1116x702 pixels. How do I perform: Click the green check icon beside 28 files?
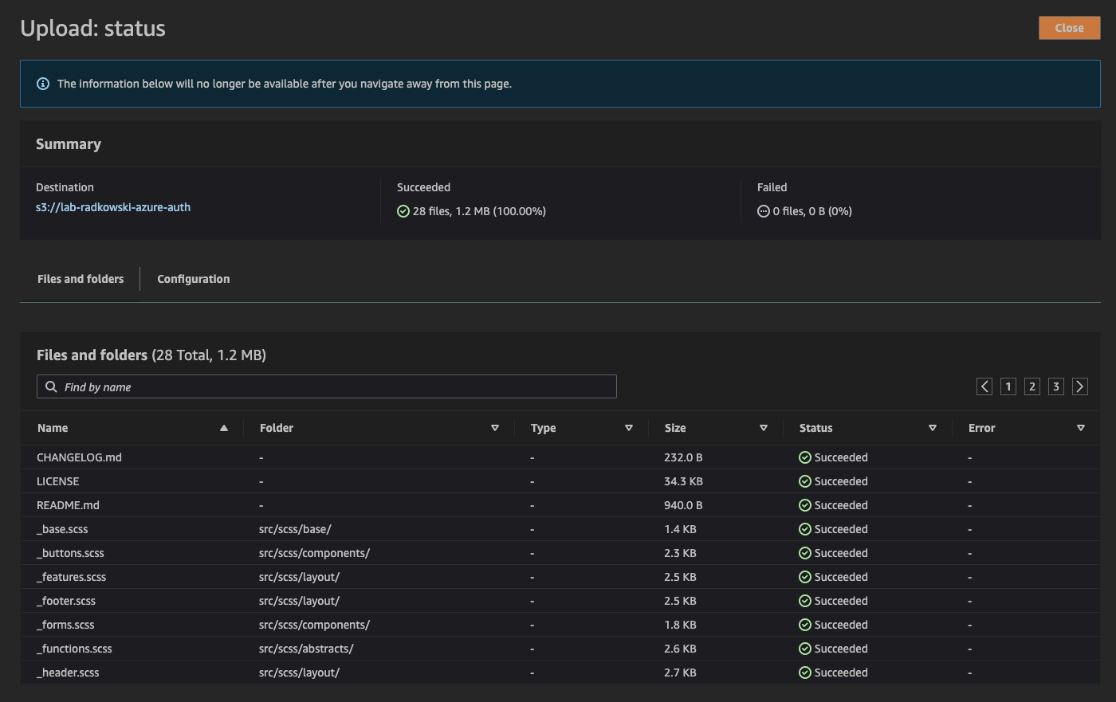click(x=403, y=211)
